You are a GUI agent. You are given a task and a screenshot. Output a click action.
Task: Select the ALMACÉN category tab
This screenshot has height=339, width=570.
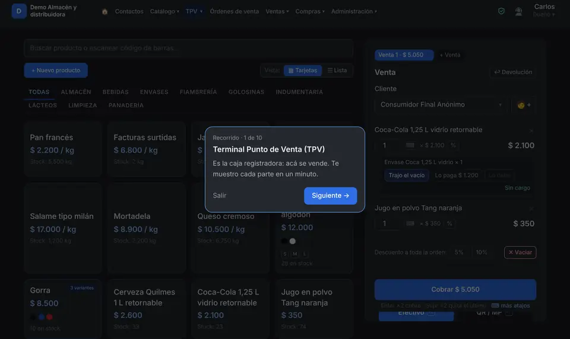click(76, 92)
